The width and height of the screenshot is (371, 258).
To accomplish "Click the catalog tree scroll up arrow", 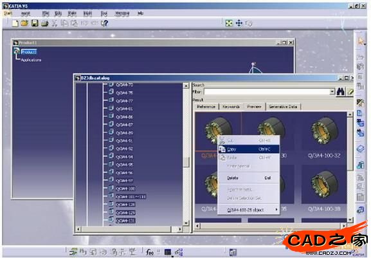I will click(186, 86).
